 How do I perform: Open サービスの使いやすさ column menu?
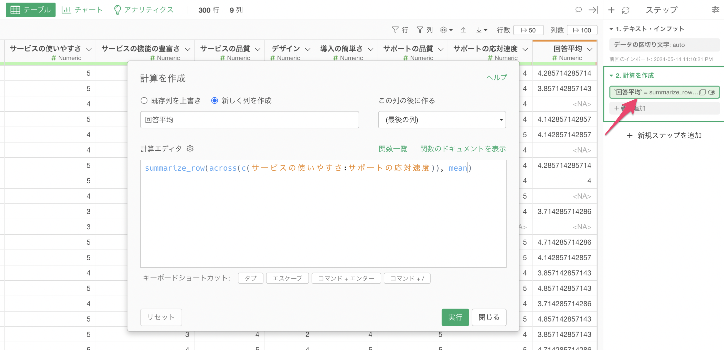click(x=89, y=49)
